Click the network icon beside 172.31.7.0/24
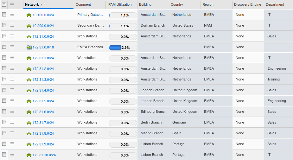This screenshot has width=293, height=160. click(29, 123)
